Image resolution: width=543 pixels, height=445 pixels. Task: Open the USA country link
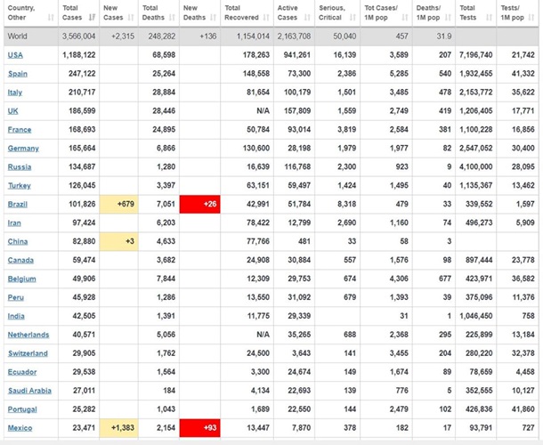coord(15,54)
